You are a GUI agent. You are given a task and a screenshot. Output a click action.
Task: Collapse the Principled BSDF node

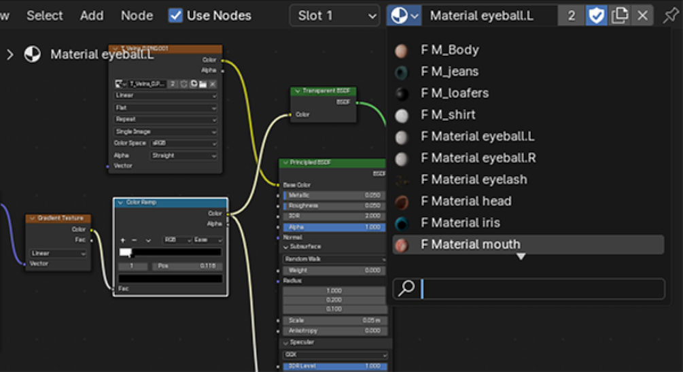285,163
